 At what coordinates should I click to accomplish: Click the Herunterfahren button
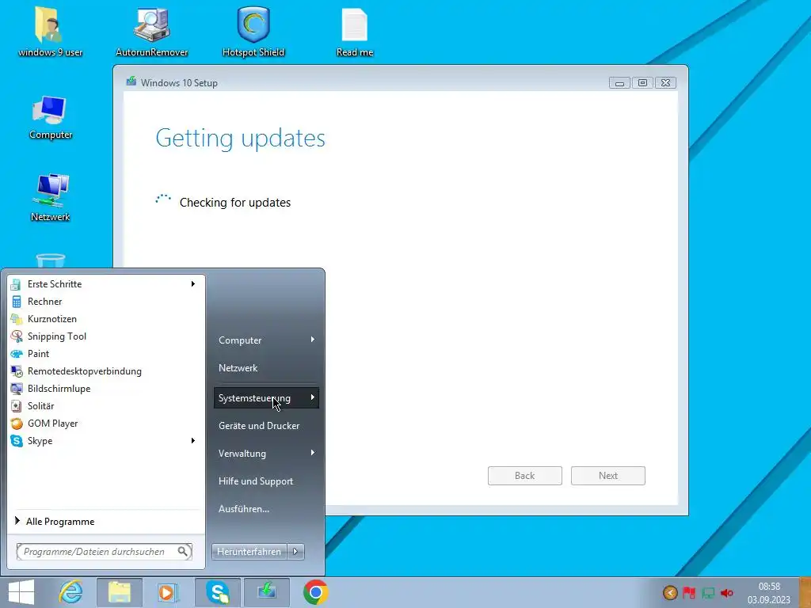tap(249, 552)
